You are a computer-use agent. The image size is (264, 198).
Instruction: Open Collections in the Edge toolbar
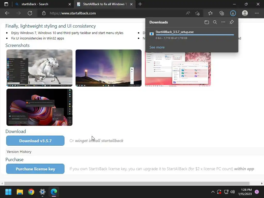[x=222, y=13]
